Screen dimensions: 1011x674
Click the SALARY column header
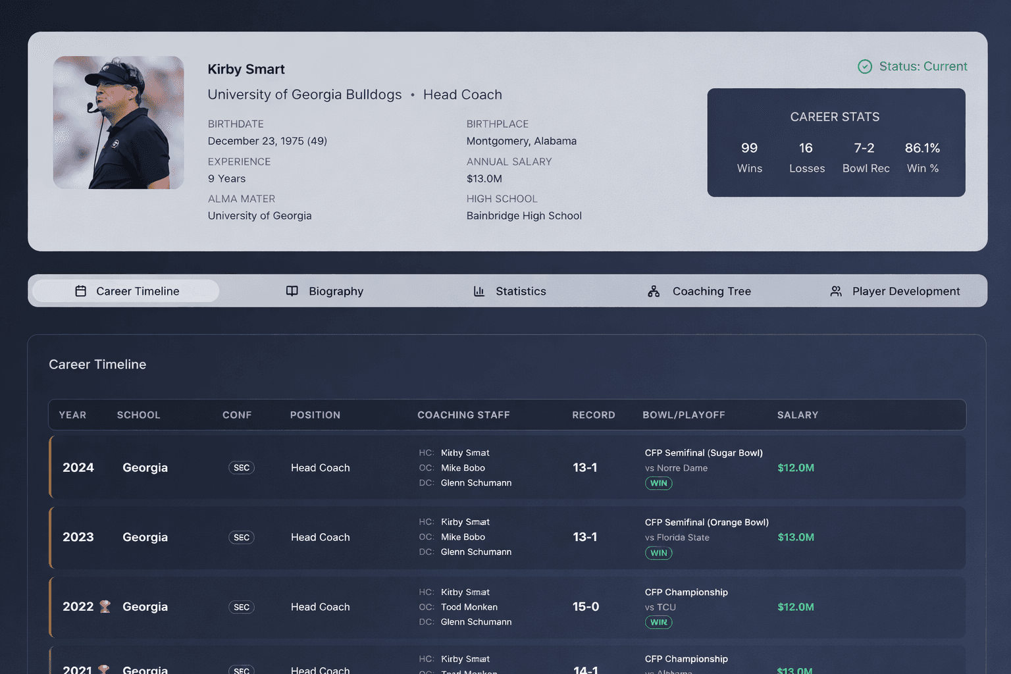798,415
